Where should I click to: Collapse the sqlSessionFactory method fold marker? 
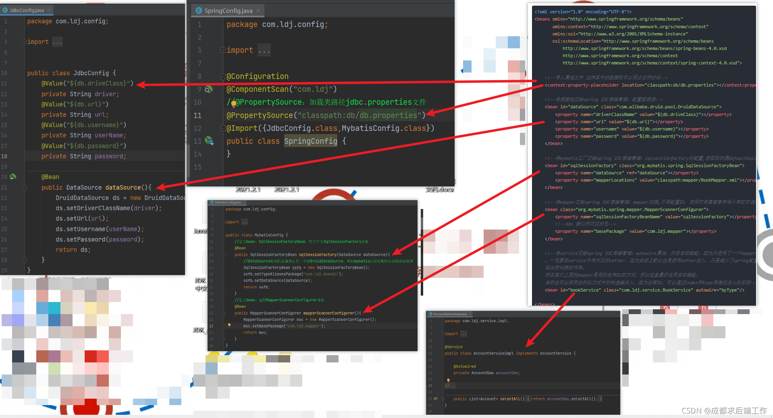(224, 255)
